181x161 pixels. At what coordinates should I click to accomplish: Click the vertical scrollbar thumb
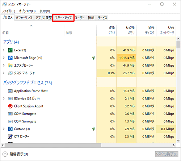[178, 45]
